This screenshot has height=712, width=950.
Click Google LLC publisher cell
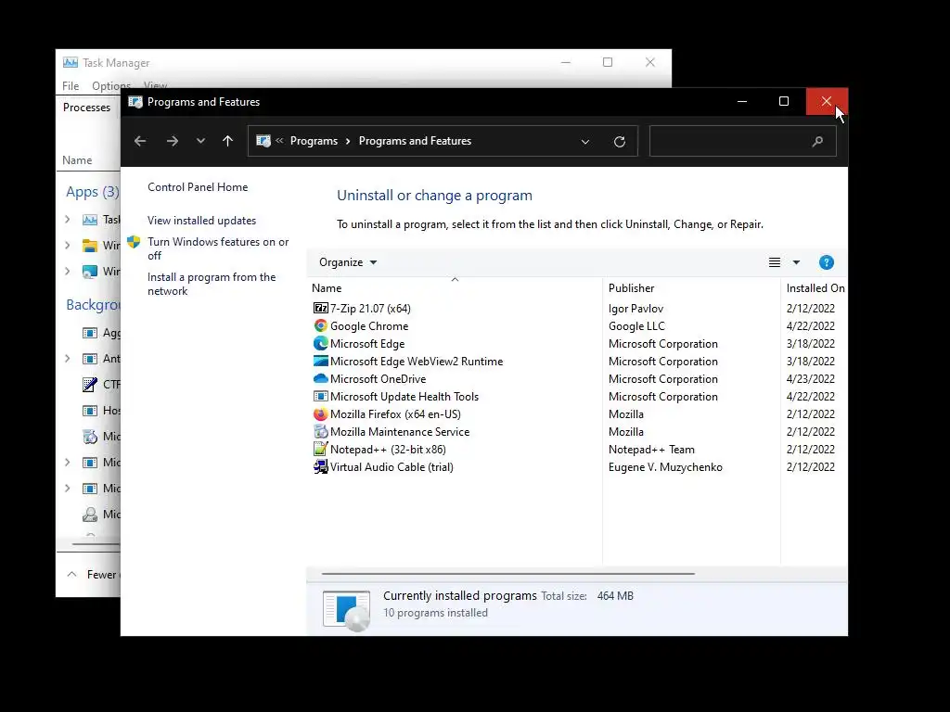pos(636,325)
